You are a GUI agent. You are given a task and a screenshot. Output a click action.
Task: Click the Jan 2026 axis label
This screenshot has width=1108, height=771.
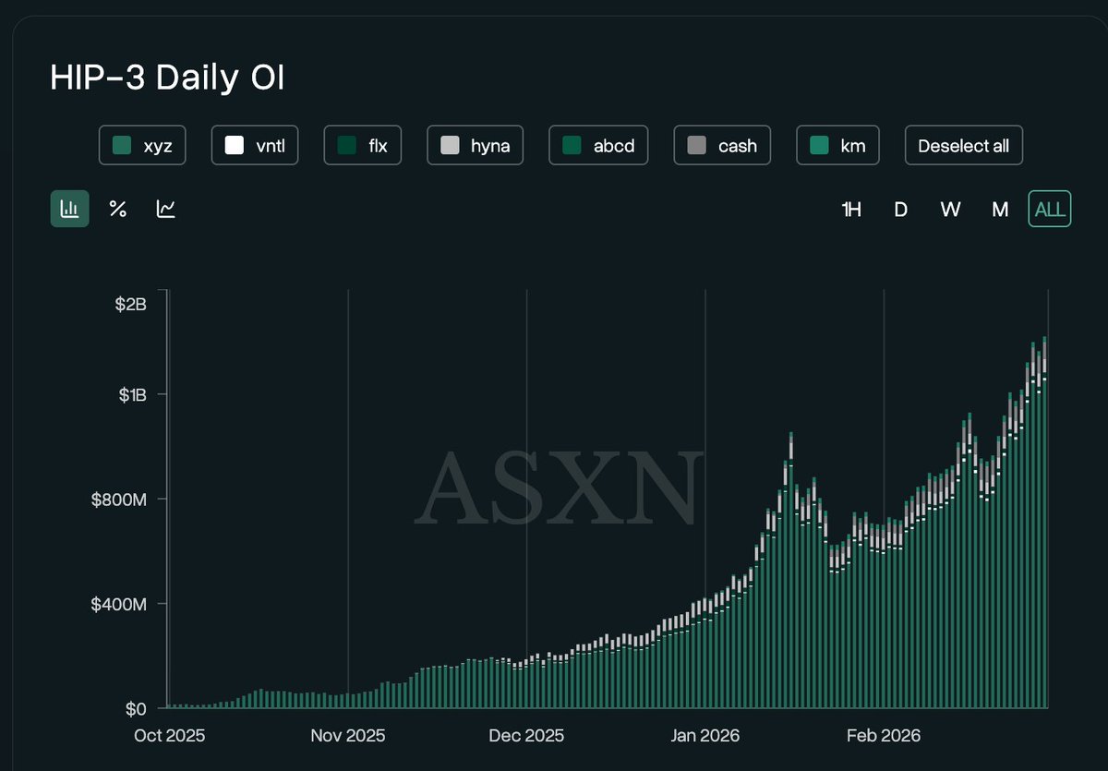coord(705,736)
